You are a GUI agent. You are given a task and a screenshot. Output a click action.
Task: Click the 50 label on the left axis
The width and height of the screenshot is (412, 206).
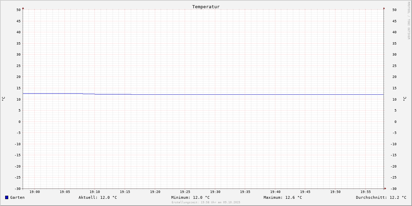19,10
